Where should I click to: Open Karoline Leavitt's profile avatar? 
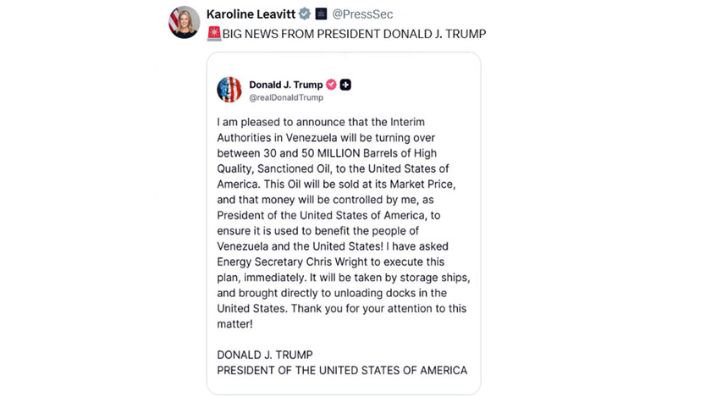tap(185, 22)
